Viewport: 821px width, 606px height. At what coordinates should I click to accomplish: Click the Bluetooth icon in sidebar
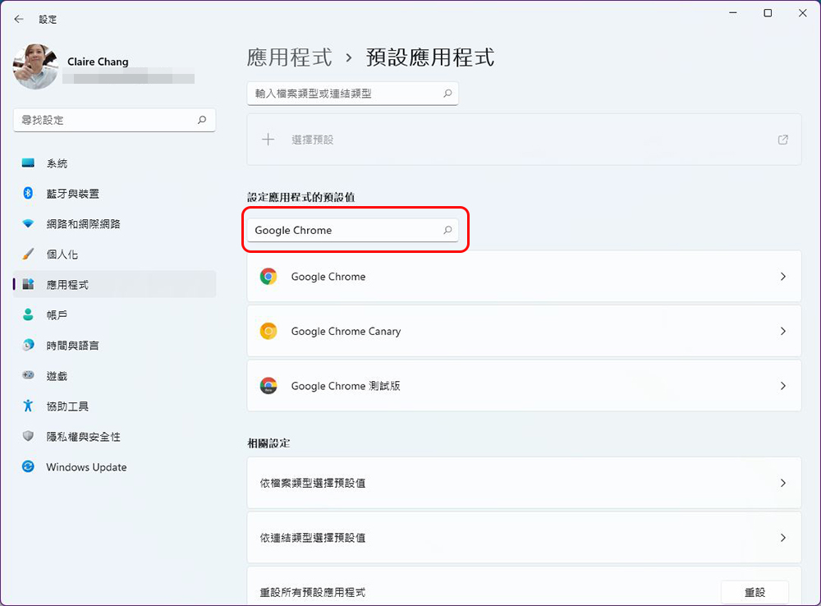(x=28, y=193)
